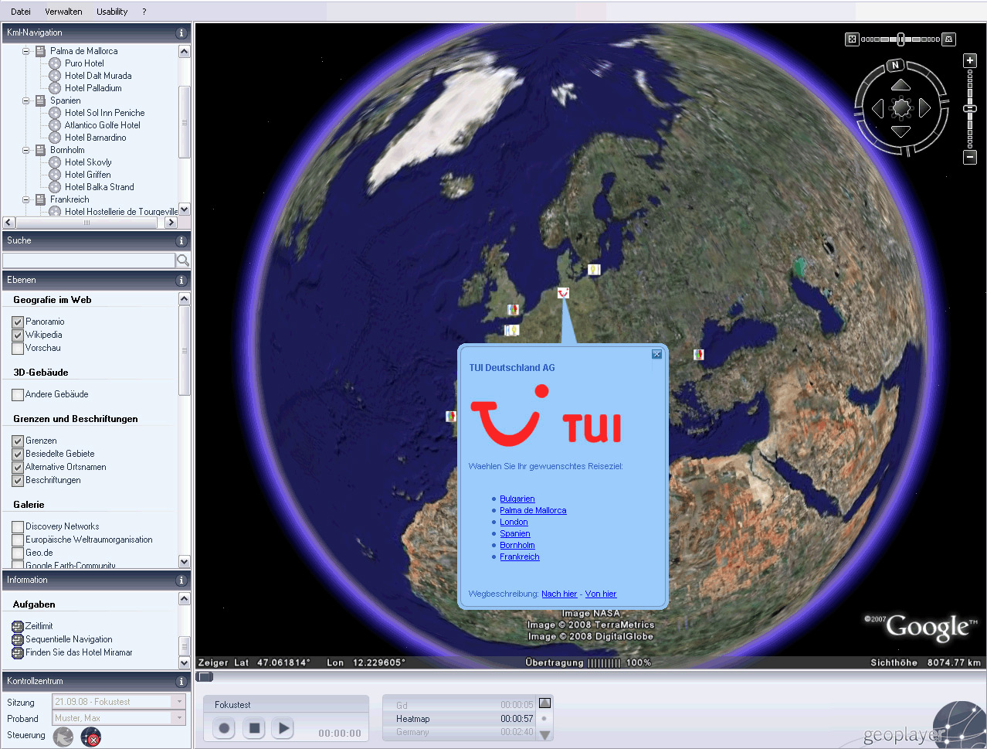This screenshot has width=987, height=749.
Task: Open the Datei menu
Action: (x=21, y=12)
